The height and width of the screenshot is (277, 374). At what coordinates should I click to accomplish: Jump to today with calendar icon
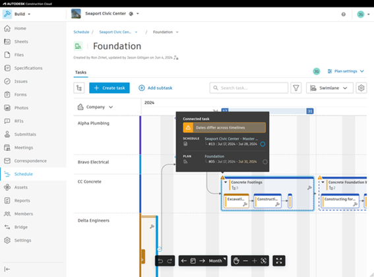193,261
